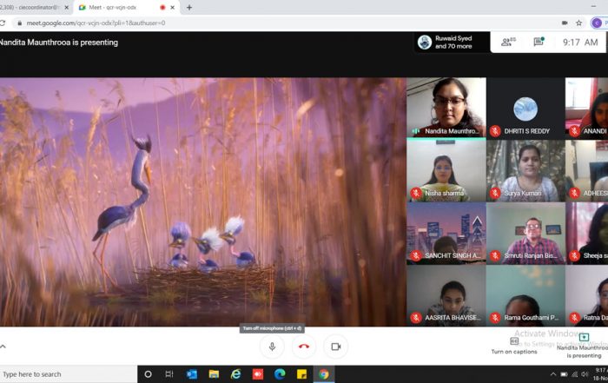Select Nisha sharma video tile
The width and height of the screenshot is (608, 383).
[x=446, y=170]
